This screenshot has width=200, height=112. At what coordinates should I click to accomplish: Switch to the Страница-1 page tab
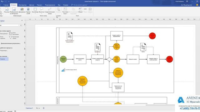click(29, 108)
